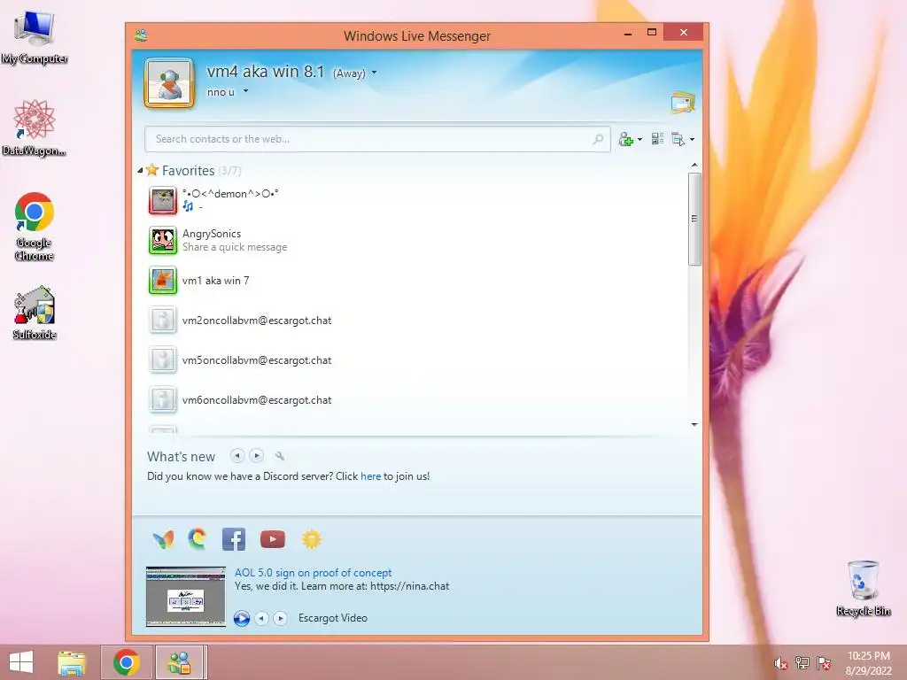Click the 'here' Discord link
This screenshot has height=680, width=907.
coord(371,476)
